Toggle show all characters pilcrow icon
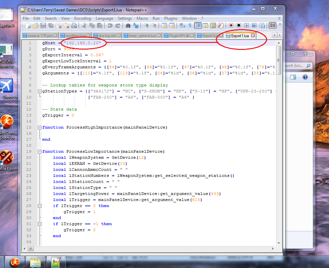Screen dimensions: 329x268 tap(190, 25)
